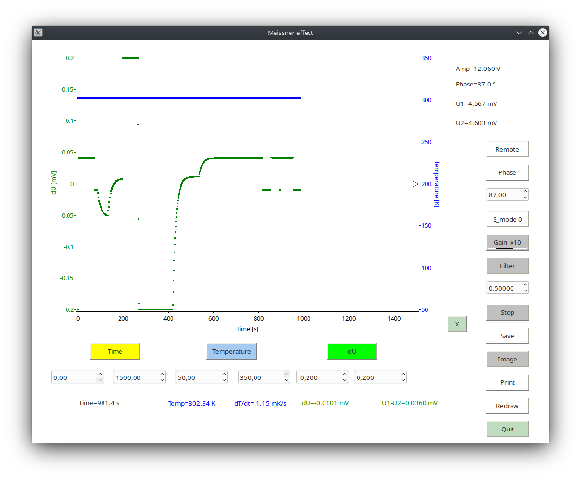Increase the time minimum 0,00
Image resolution: width=581 pixels, height=480 pixels.
(100, 375)
